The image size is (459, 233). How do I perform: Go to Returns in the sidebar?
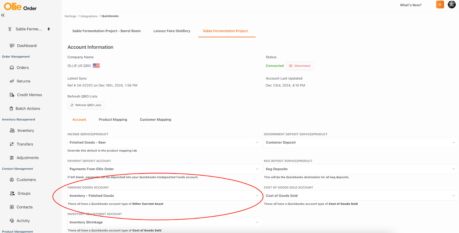coord(24,81)
